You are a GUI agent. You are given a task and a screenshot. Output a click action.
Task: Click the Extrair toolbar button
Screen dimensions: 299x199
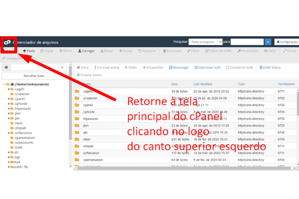[x=290, y=51]
